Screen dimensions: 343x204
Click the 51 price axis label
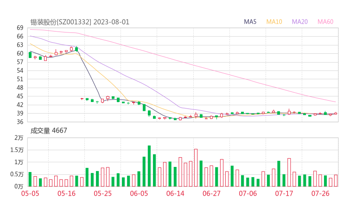(20, 79)
